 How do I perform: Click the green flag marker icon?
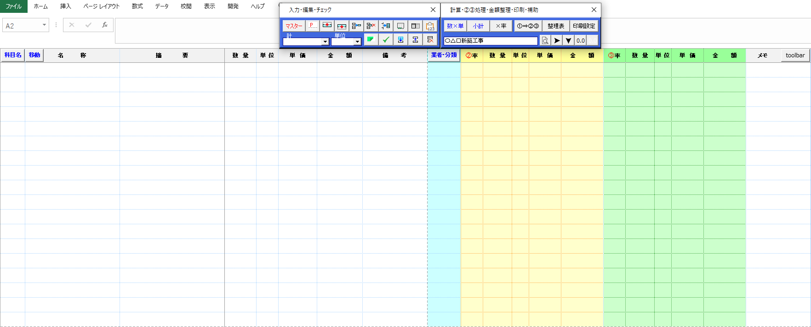(371, 40)
